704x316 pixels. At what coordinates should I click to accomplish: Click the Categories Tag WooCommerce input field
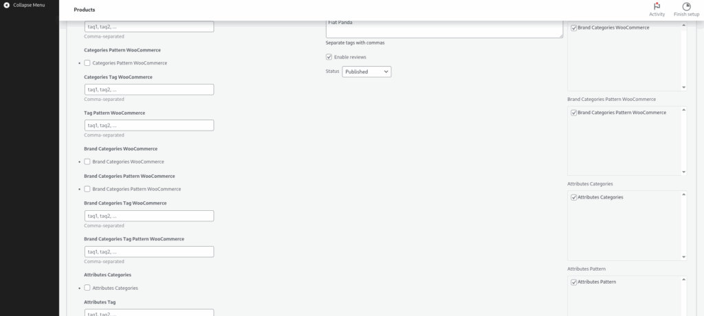pos(149,89)
